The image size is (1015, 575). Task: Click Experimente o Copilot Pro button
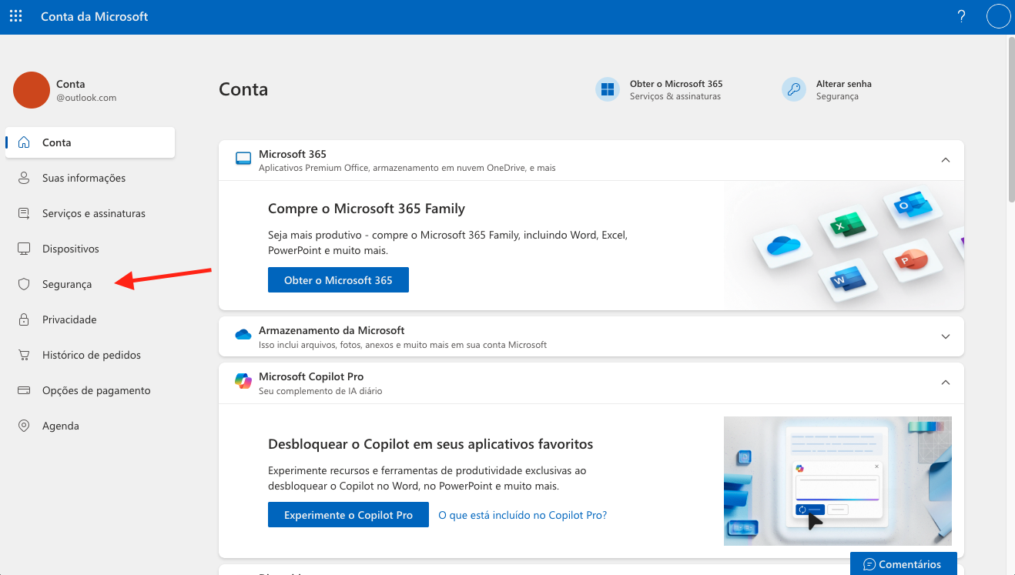point(348,515)
